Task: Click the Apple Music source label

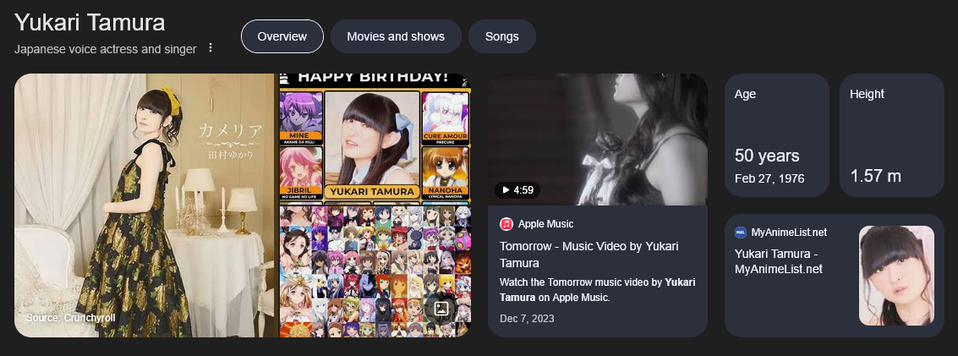Action: click(545, 224)
